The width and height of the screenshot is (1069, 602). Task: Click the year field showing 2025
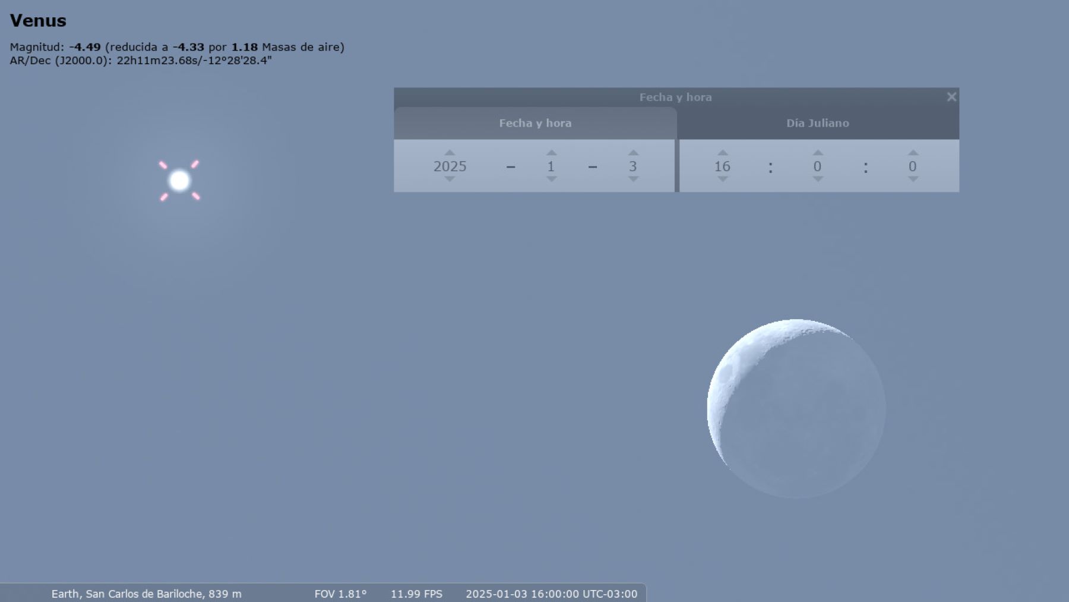coord(450,166)
